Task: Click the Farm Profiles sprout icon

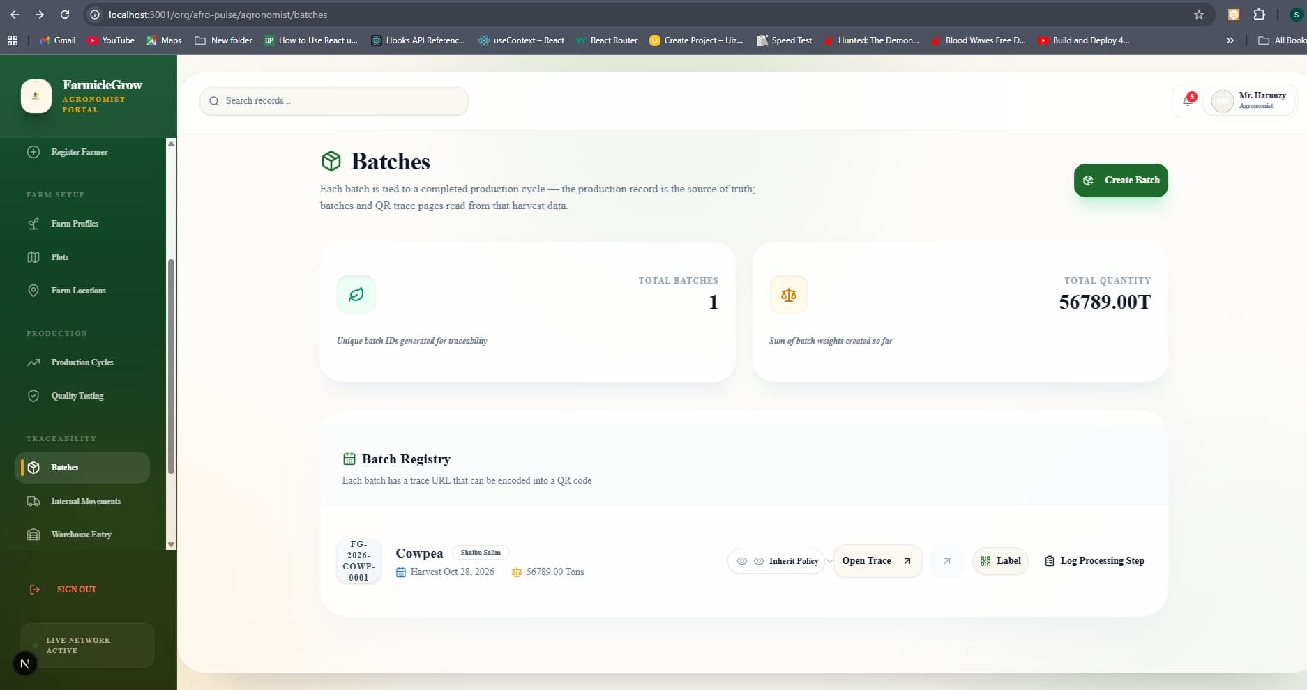Action: click(33, 224)
